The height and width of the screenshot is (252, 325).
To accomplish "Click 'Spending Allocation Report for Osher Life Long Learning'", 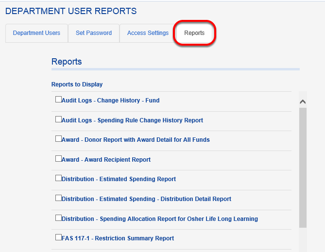I will click(x=179, y=219).
